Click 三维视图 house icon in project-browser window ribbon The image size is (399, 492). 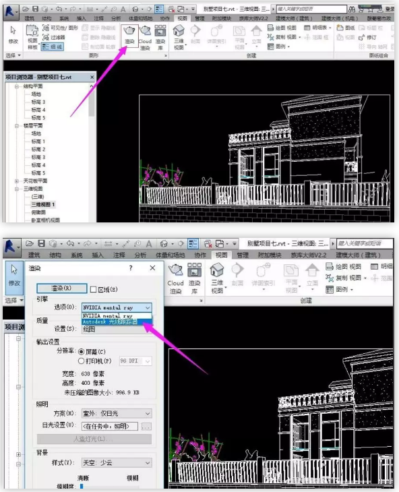tap(179, 37)
